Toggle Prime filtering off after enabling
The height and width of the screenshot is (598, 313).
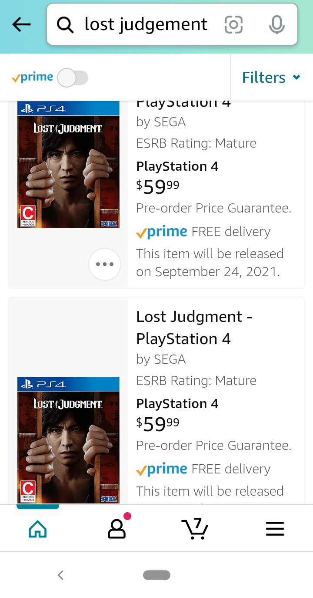(73, 77)
